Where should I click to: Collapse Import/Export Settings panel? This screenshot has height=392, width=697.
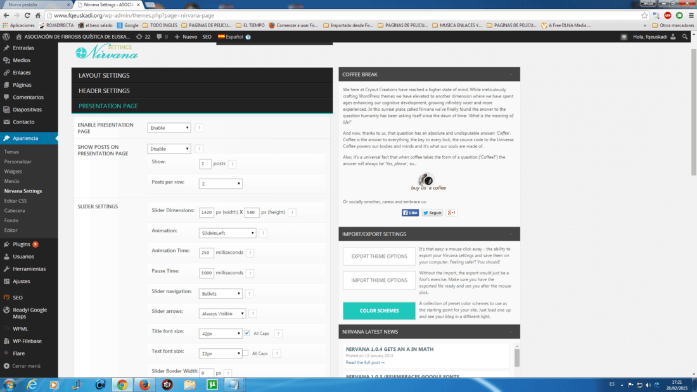pyautogui.click(x=511, y=234)
